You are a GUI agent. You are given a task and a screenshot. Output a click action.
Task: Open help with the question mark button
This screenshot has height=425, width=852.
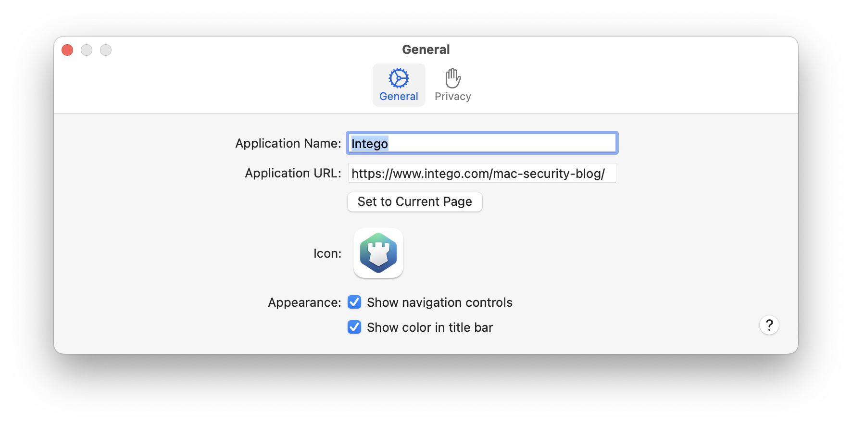(769, 325)
